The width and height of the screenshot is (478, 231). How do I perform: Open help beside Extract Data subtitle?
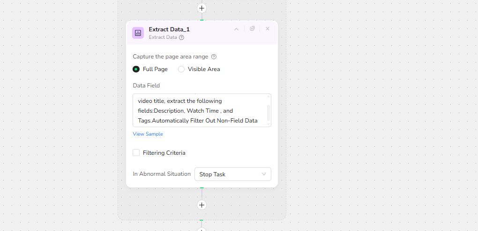pyautogui.click(x=182, y=37)
